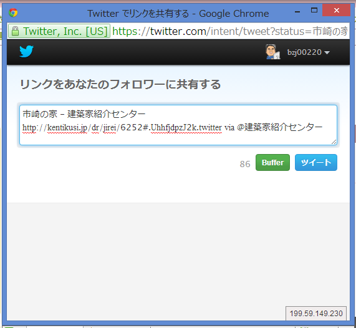Viewport: 356px width, 328px height.
Task: Click the 199.59.149.230 IP address box
Action: click(316, 314)
